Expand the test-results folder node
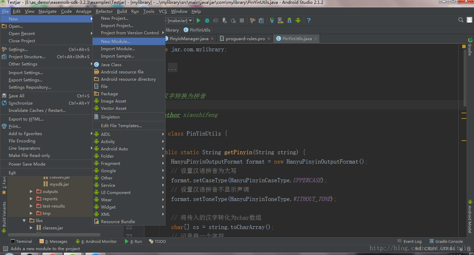Image resolution: width=474 pixels, height=255 pixels. click(x=31, y=206)
